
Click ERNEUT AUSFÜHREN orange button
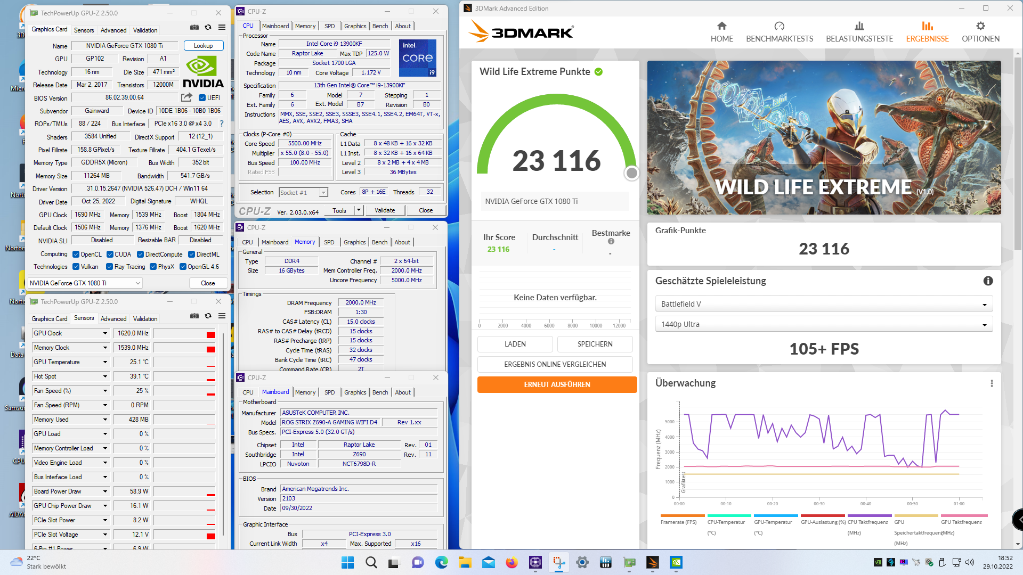(557, 384)
